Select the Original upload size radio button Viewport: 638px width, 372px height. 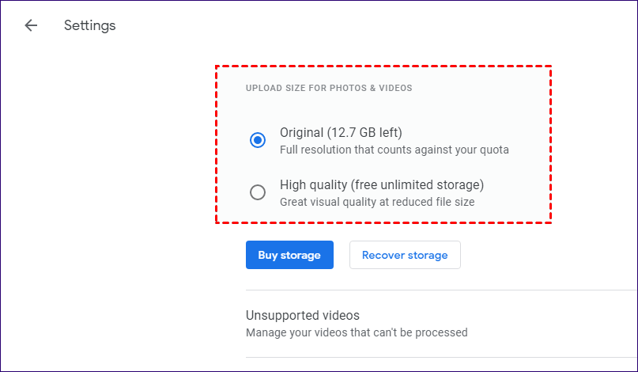[258, 140]
